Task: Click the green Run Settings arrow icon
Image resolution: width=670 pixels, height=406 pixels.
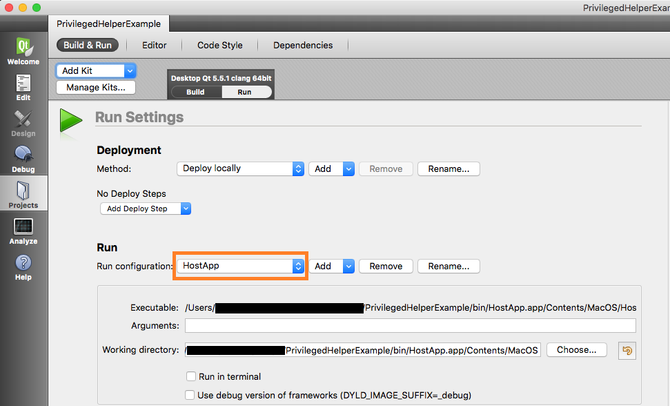Action: 70,120
